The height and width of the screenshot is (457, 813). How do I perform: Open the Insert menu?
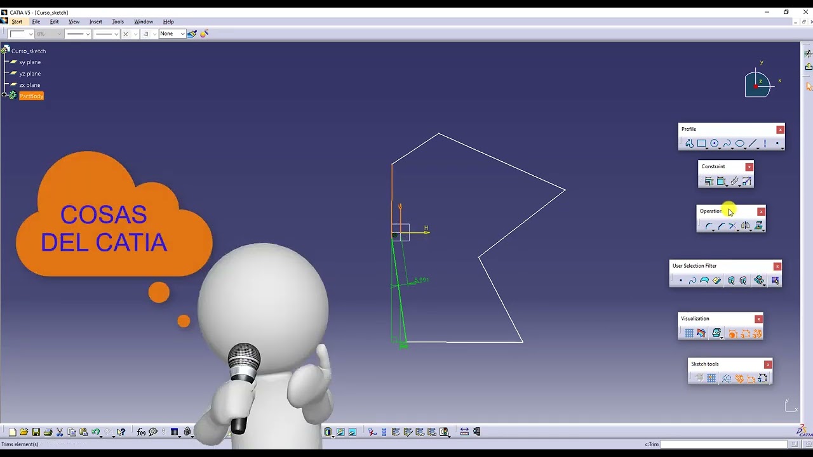click(x=96, y=22)
